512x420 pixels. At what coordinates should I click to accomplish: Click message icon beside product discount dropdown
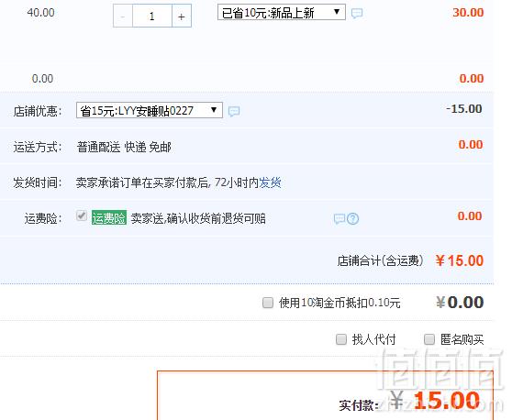(x=357, y=14)
